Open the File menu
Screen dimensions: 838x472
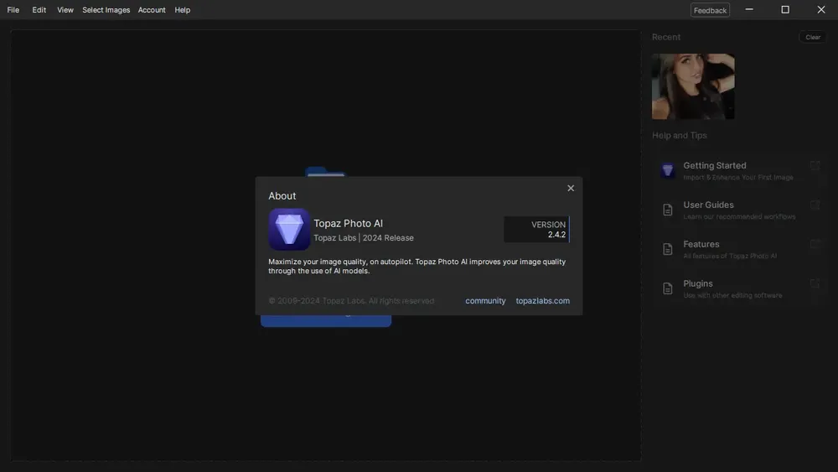pyautogui.click(x=13, y=10)
